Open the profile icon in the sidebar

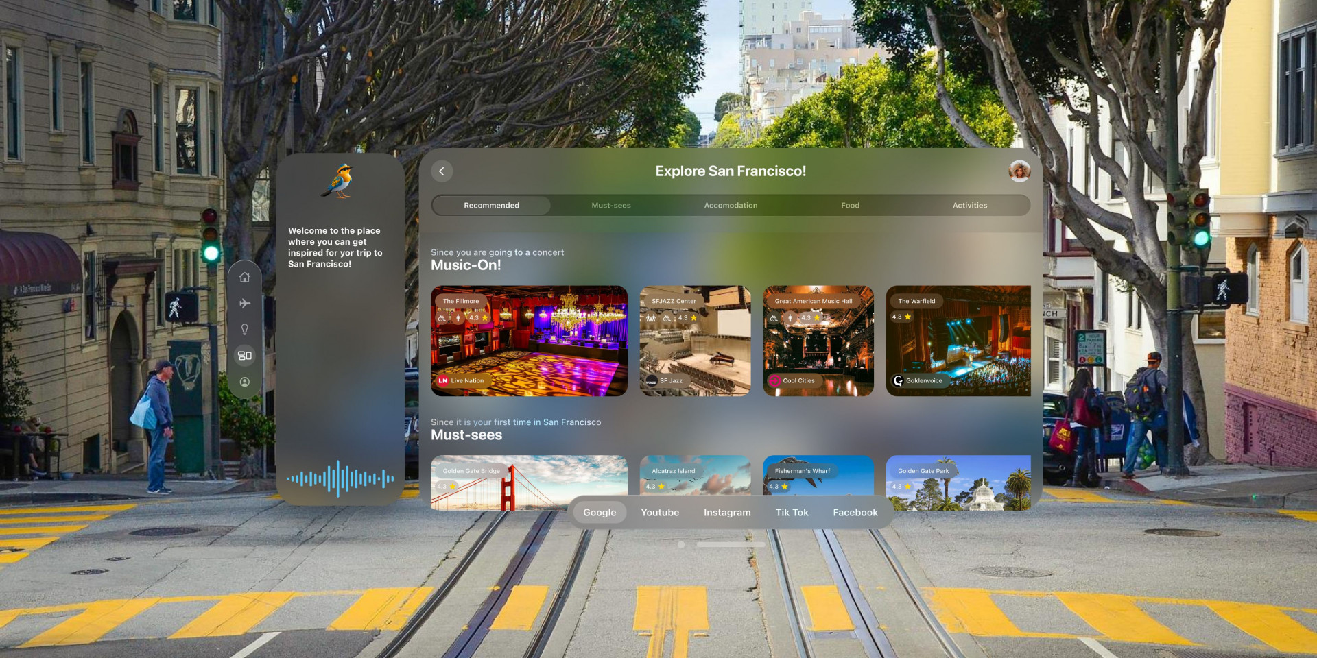click(x=244, y=382)
